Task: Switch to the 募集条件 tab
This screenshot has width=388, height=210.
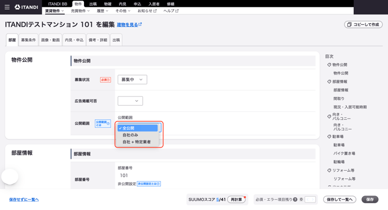Action: 28,40
